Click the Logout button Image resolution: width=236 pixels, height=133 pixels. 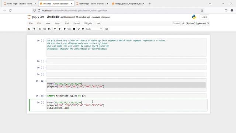coord(204,17)
